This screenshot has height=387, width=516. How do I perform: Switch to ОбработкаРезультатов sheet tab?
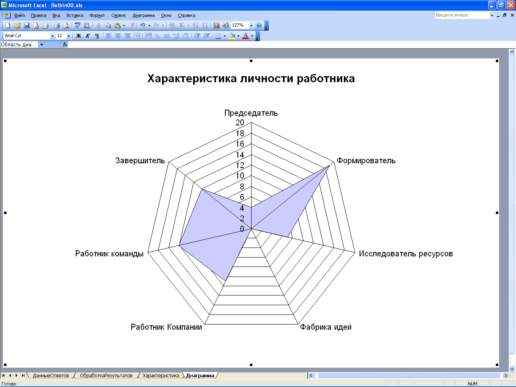(x=106, y=375)
